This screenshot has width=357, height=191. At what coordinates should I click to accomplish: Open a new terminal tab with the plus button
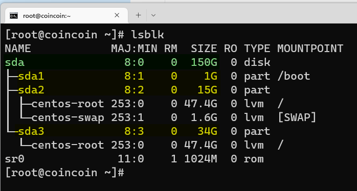[x=138, y=15]
